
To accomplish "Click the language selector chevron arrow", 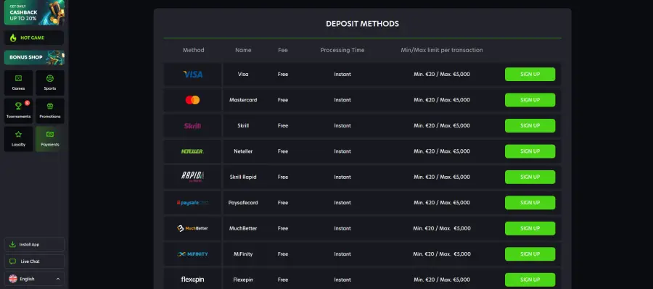I will click(58, 279).
